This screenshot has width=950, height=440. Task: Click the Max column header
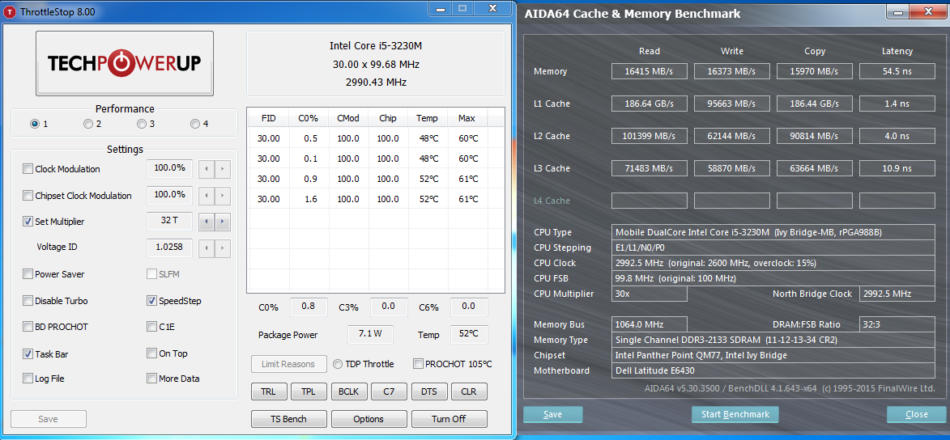tap(466, 118)
